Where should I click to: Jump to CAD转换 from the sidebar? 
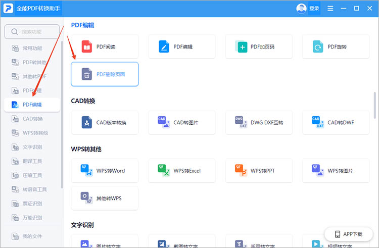32,119
